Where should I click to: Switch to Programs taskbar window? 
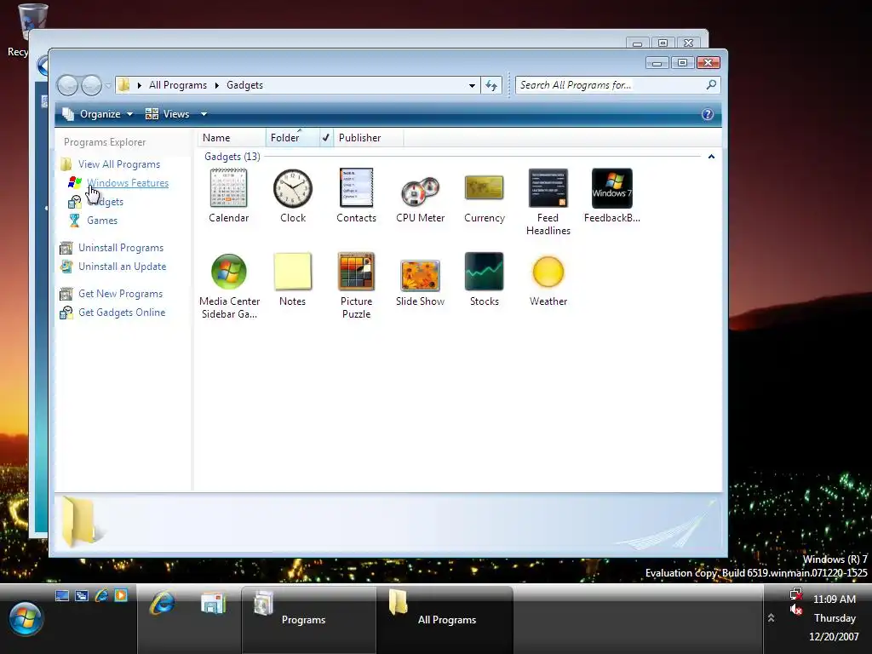pos(308,620)
